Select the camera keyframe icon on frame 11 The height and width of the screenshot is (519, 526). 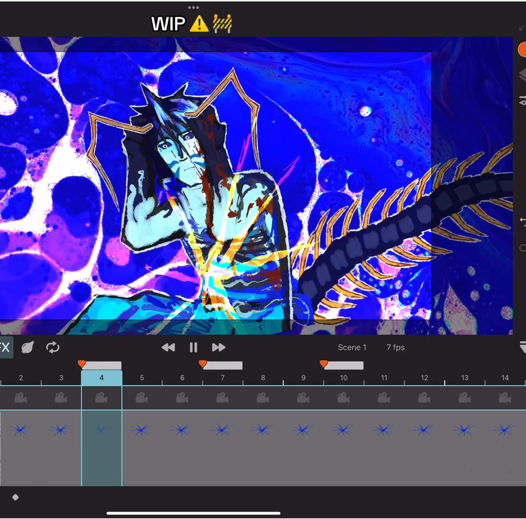384,398
